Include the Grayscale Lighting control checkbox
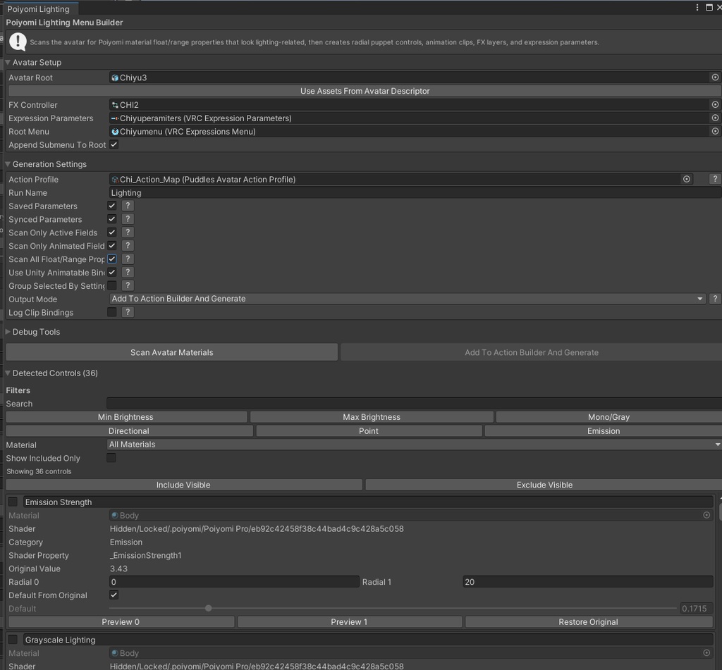The image size is (722, 670). coord(13,640)
